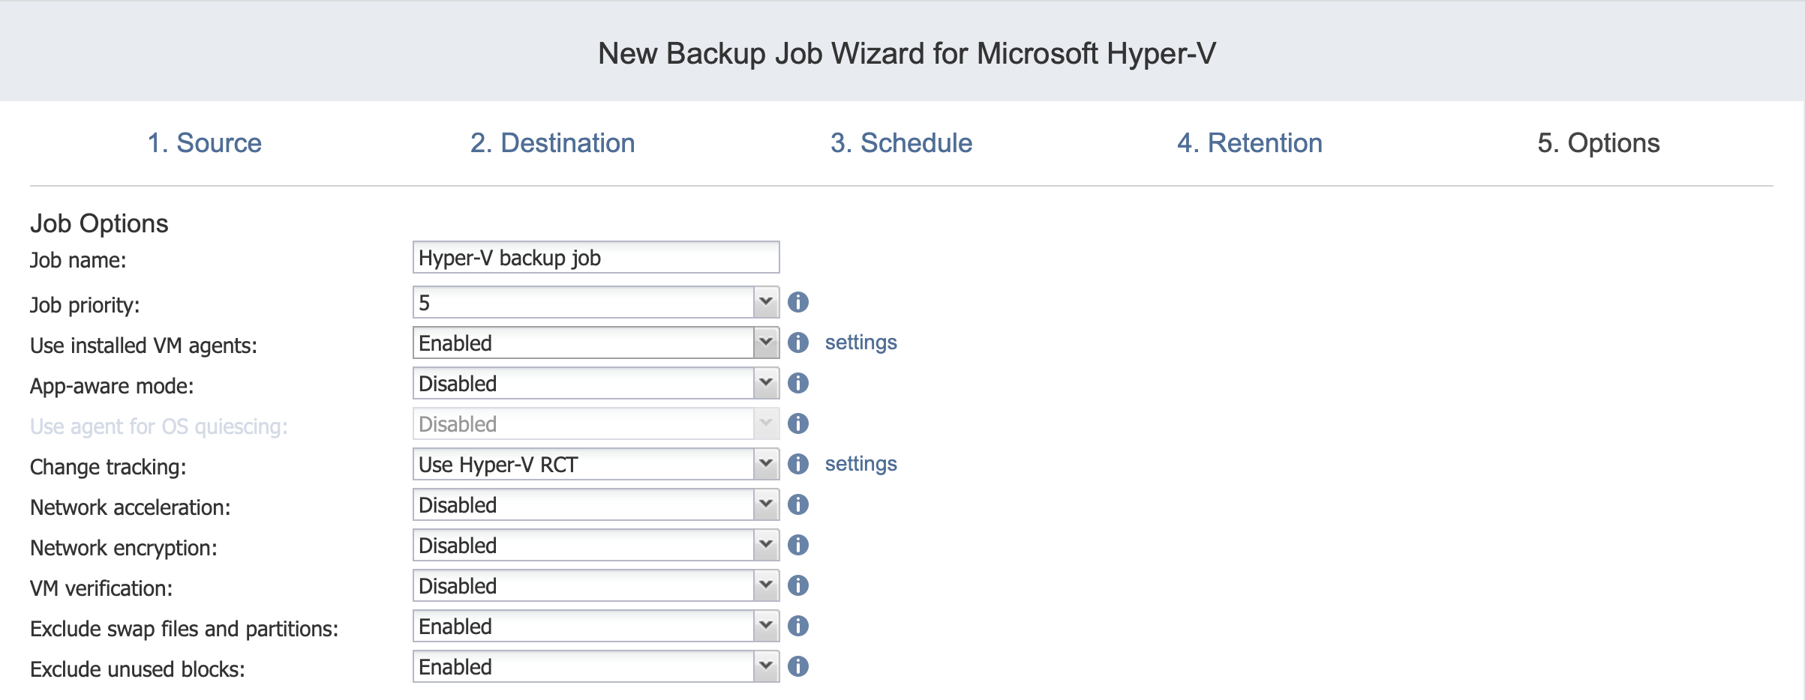This screenshot has width=1805, height=700.
Task: Open info icon for Use agent for OS quiescing
Action: click(x=798, y=423)
